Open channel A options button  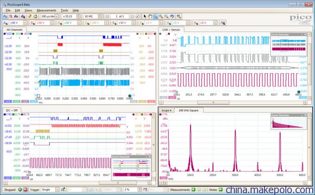(5, 23)
